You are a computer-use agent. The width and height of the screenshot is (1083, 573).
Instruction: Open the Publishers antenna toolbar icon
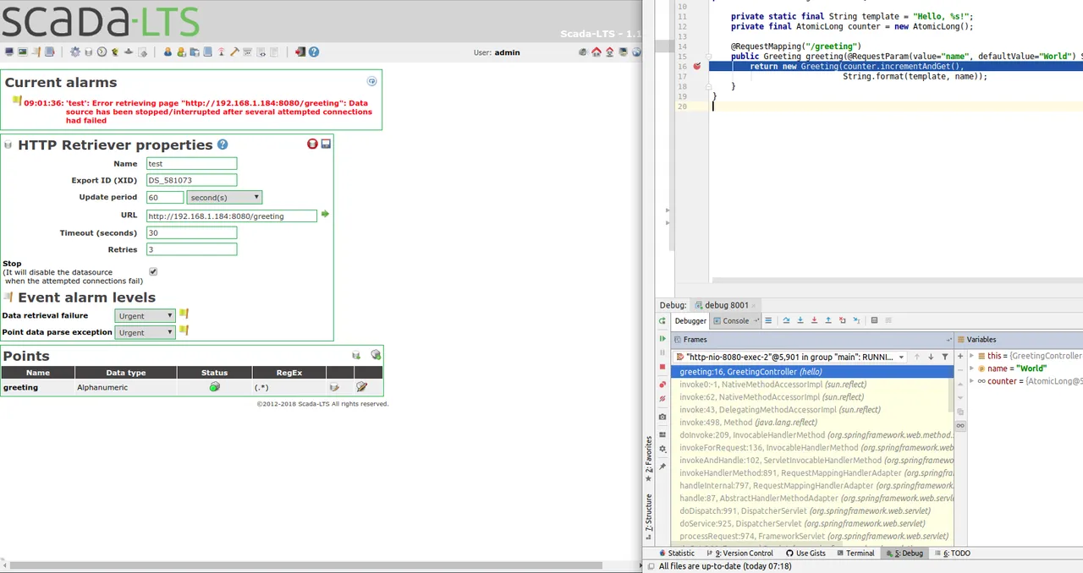pyautogui.click(x=222, y=52)
